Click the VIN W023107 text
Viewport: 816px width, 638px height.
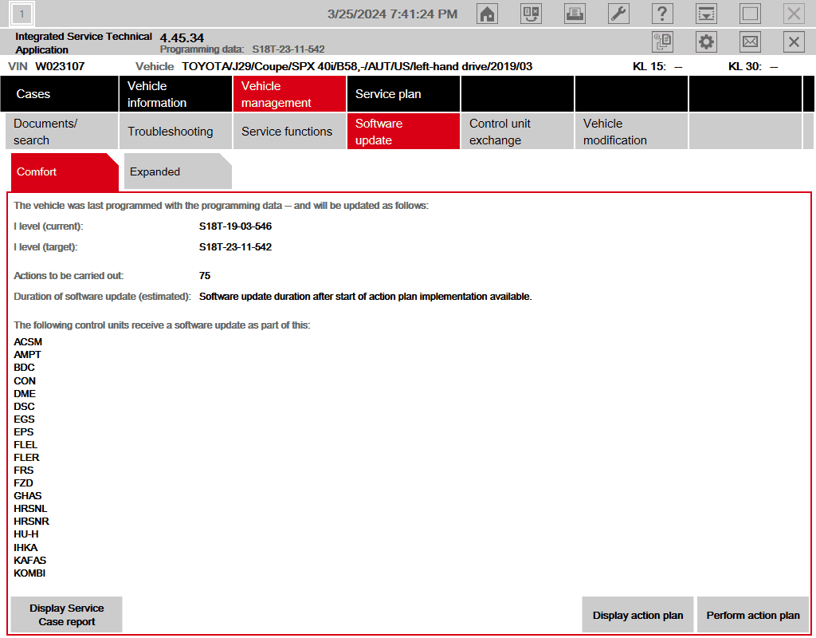tap(46, 66)
